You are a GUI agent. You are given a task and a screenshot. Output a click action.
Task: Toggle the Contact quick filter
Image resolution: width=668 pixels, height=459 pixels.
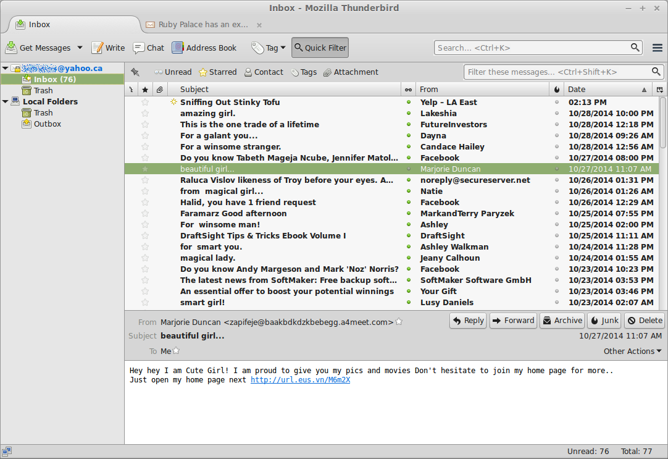(x=264, y=72)
